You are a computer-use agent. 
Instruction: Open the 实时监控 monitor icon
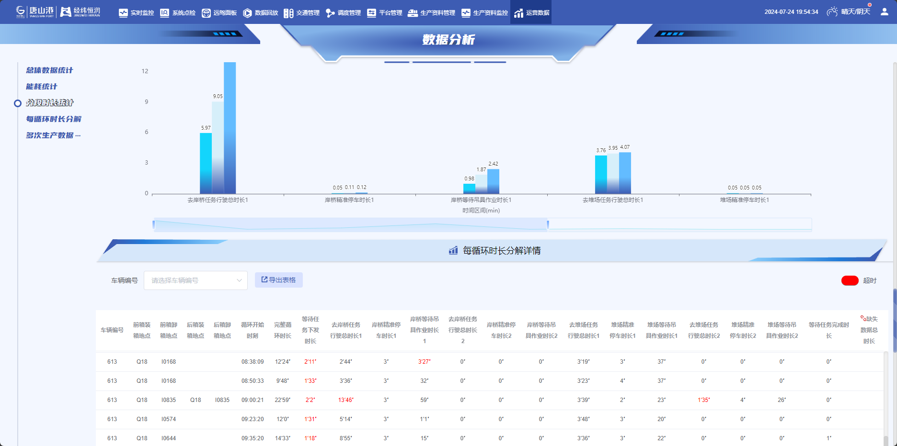[x=123, y=13]
